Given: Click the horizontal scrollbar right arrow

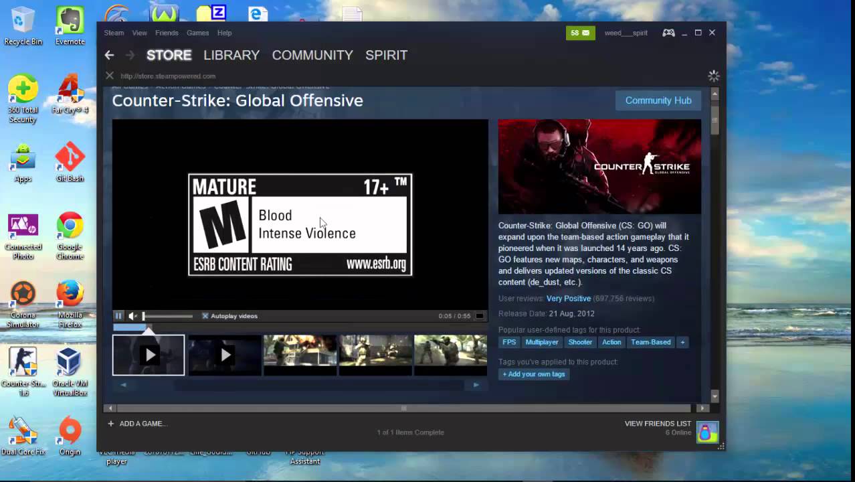Looking at the screenshot, I should (702, 408).
